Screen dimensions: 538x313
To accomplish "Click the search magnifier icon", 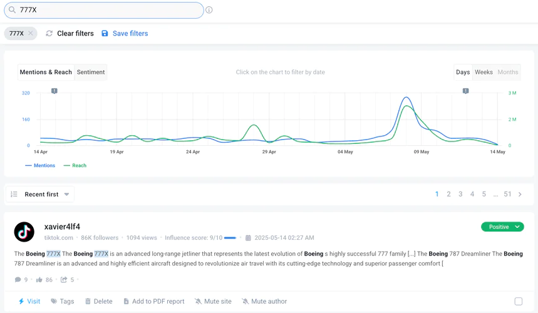I will [x=12, y=10].
